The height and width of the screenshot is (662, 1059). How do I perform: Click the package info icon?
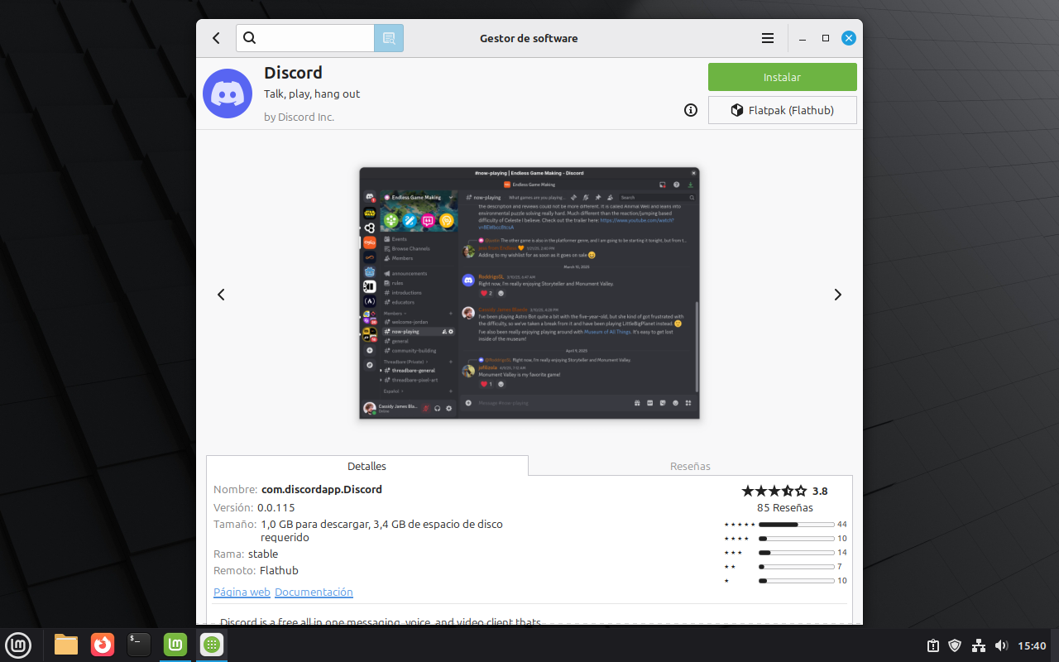691,110
